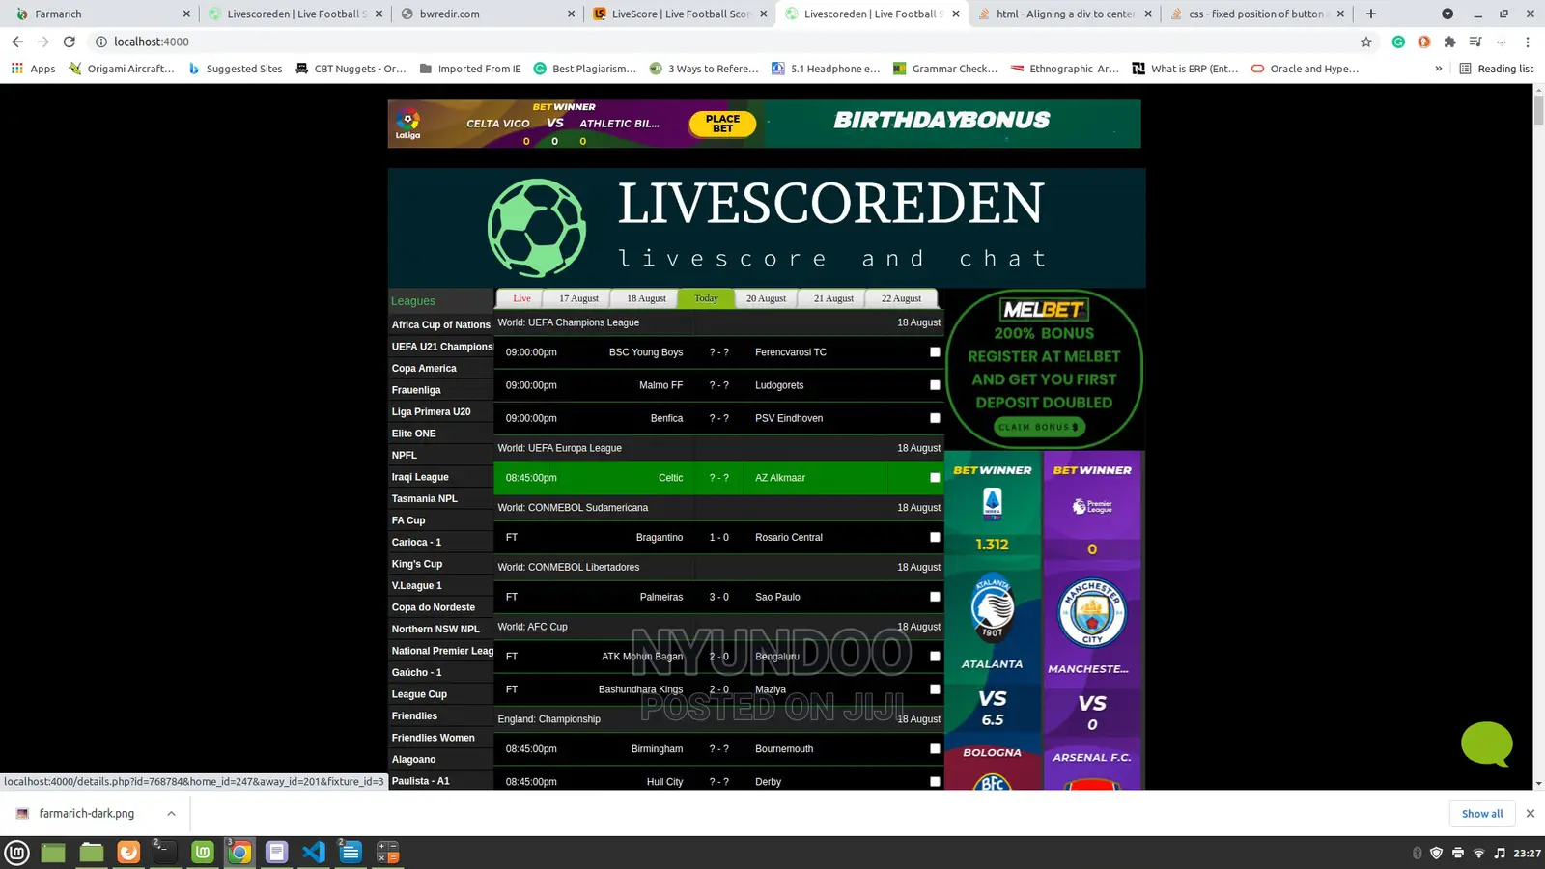Select the 17 August date tab
This screenshot has width=1545, height=869.
[578, 299]
